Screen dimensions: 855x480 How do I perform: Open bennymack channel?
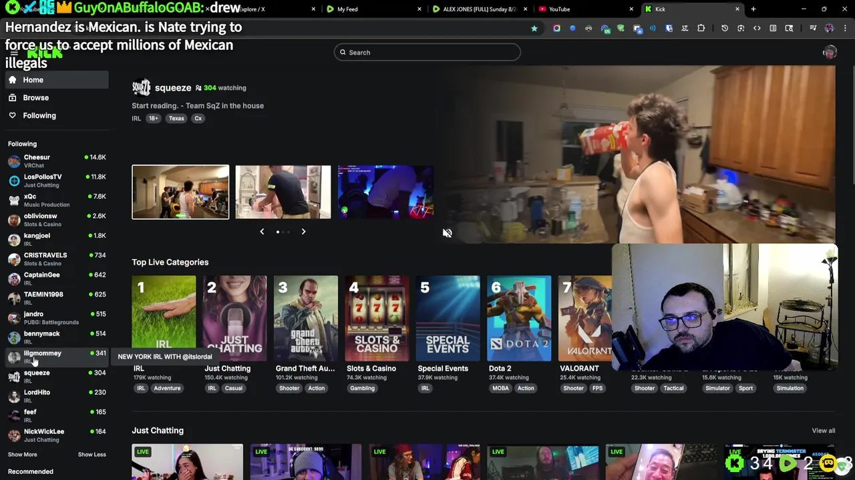(x=57, y=337)
